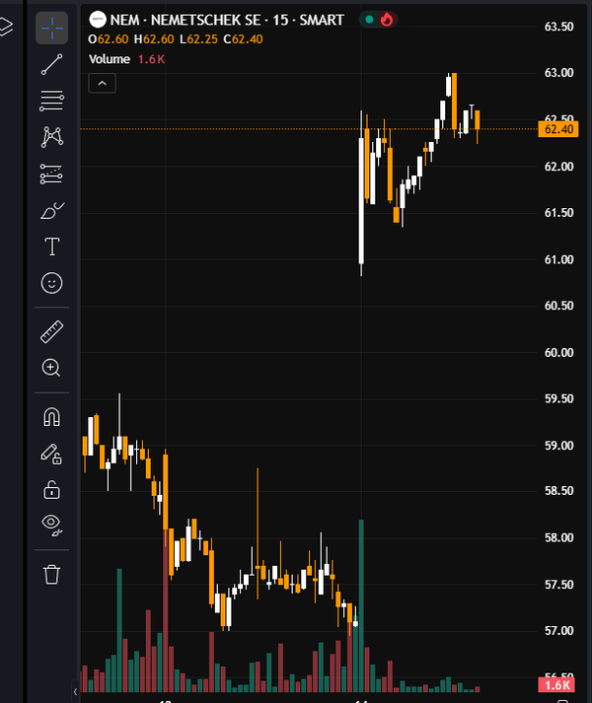Click the small arrow at bottom-left edge of chart
The width and height of the screenshot is (592, 703).
click(x=75, y=691)
